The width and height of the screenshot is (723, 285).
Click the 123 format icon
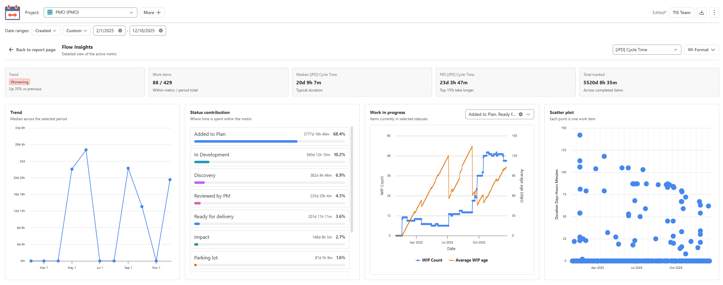point(690,50)
